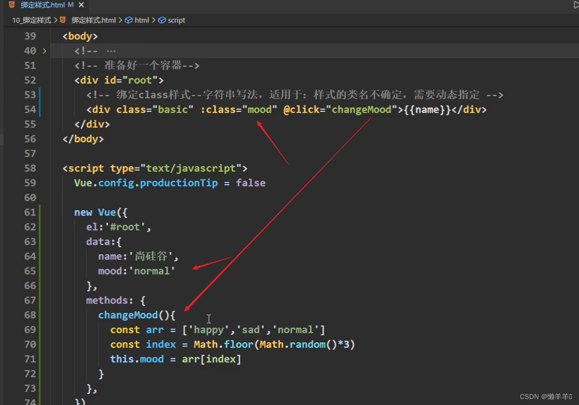Place cursor on changeMood in the @click attribute
Image resolution: width=579 pixels, height=405 pixels.
coord(361,110)
